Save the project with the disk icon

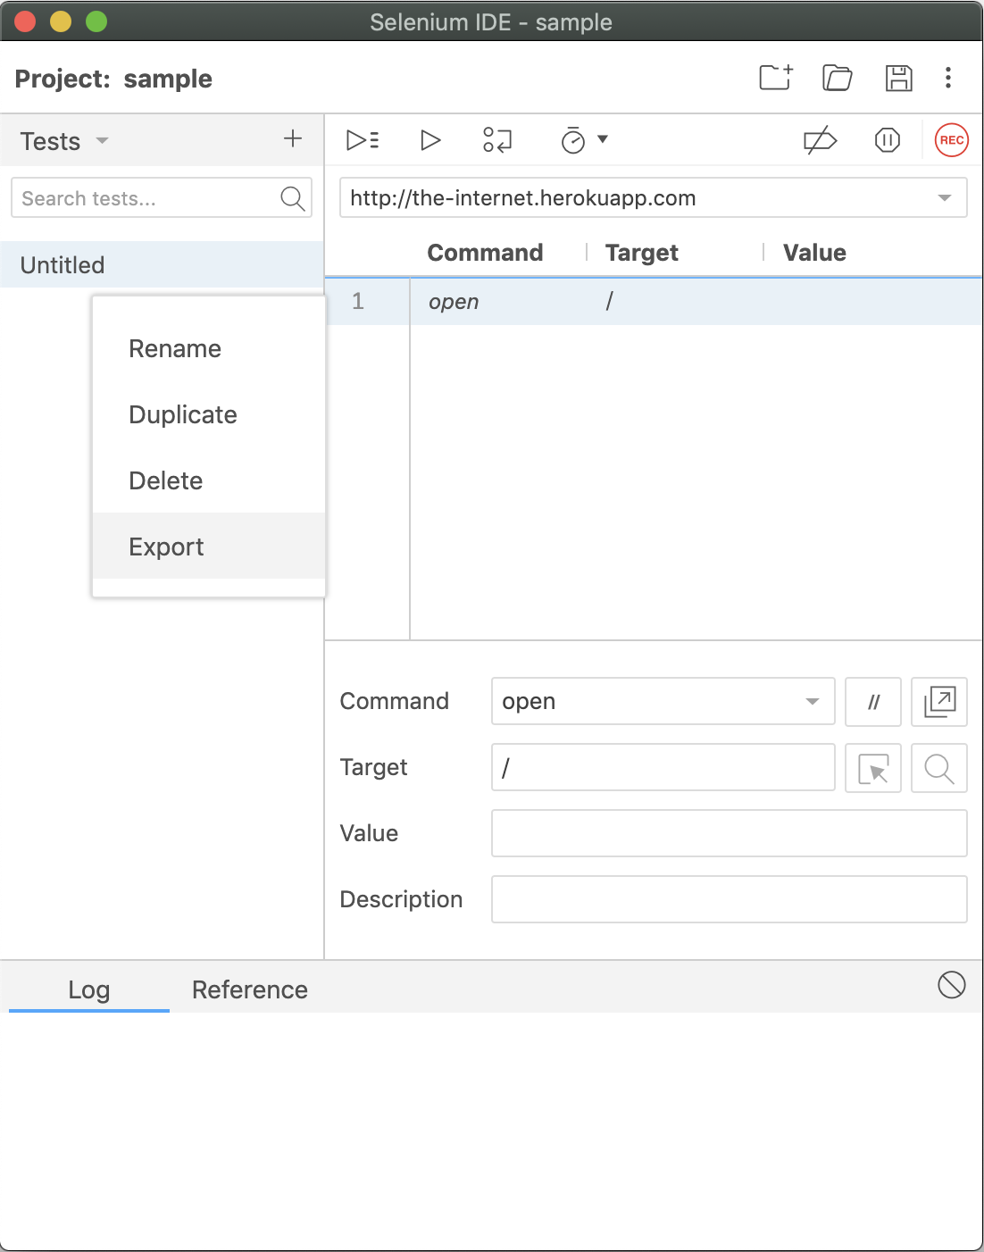[x=898, y=79]
